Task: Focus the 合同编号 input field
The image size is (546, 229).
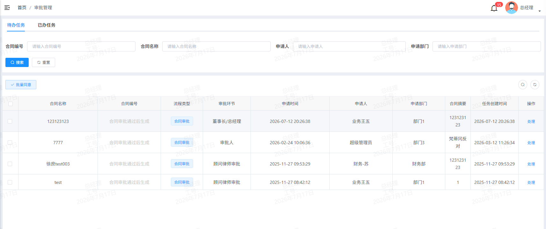Action: click(81, 46)
